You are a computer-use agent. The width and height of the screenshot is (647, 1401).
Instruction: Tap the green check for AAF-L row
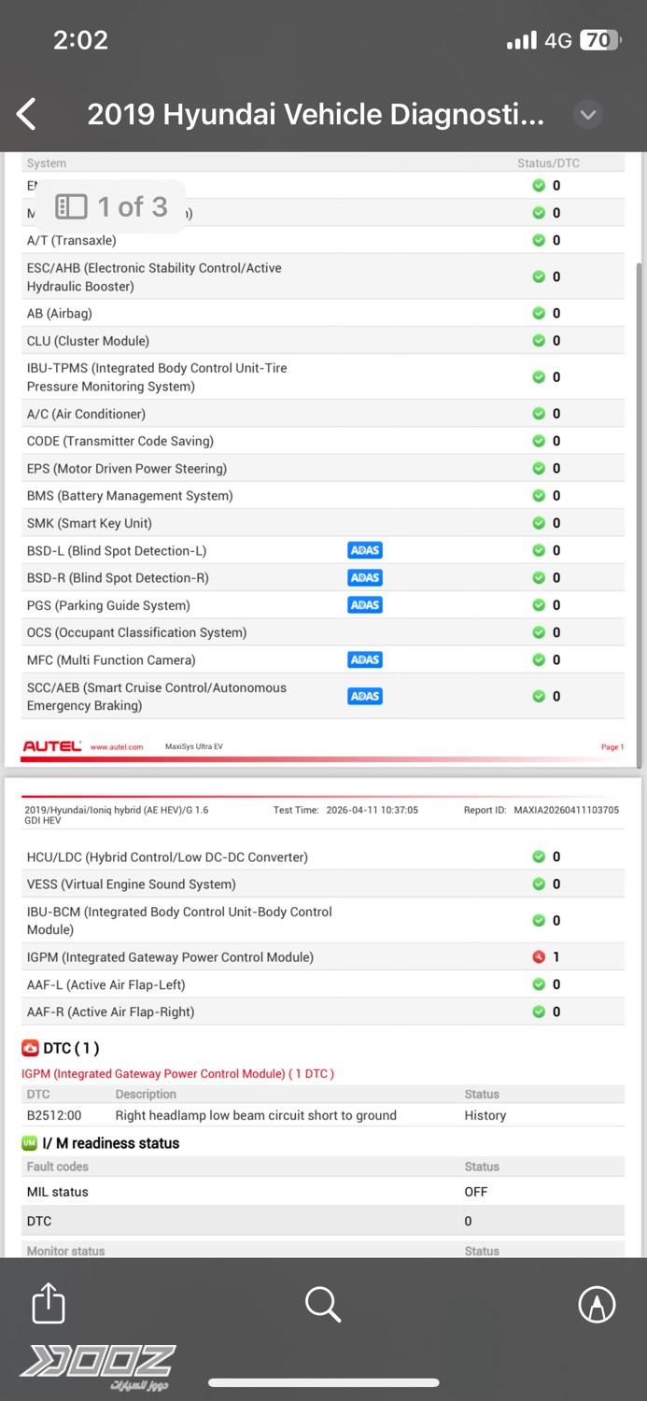[539, 984]
